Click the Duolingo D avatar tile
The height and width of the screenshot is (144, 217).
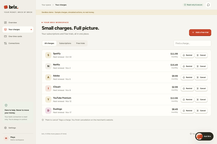coord(48,110)
